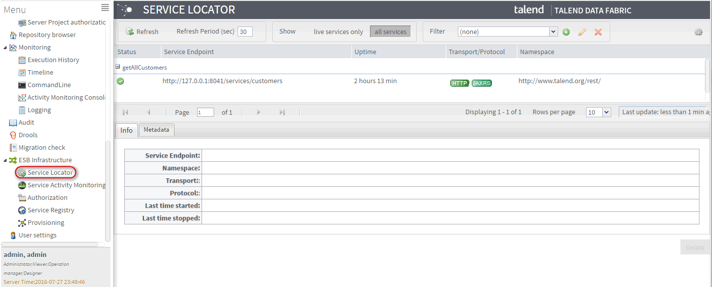Show live services only
The width and height of the screenshot is (712, 287).
click(338, 32)
